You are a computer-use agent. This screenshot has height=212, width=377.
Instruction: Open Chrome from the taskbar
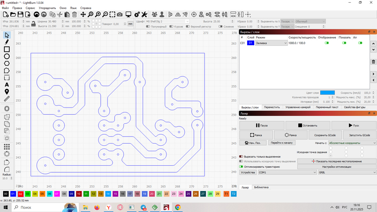[x=178, y=207]
